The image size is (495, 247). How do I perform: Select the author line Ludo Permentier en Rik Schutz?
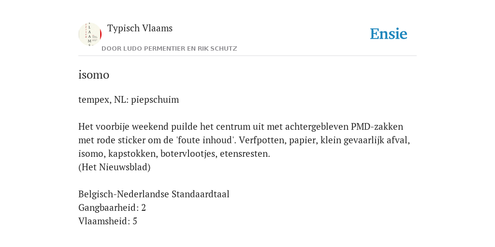[169, 49]
